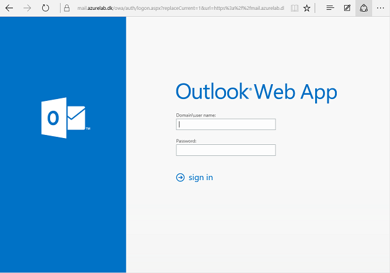Click the Outlook Web App heading
Viewport: 390px width, 273px height.
click(x=256, y=92)
